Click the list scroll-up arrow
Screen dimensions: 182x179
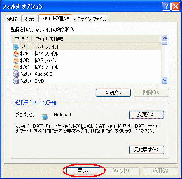click(x=165, y=38)
